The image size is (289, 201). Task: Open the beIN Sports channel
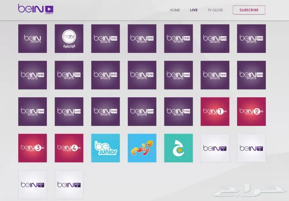coord(32,39)
